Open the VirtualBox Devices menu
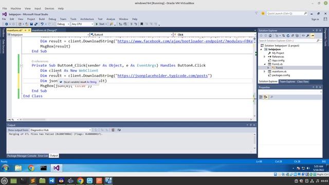 (49, 9)
